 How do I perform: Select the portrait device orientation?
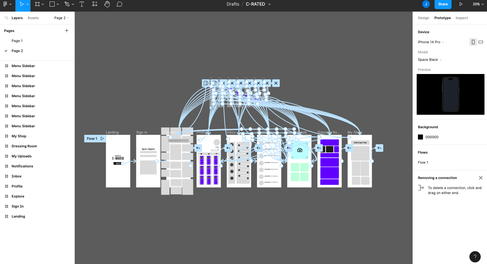tap(473, 42)
